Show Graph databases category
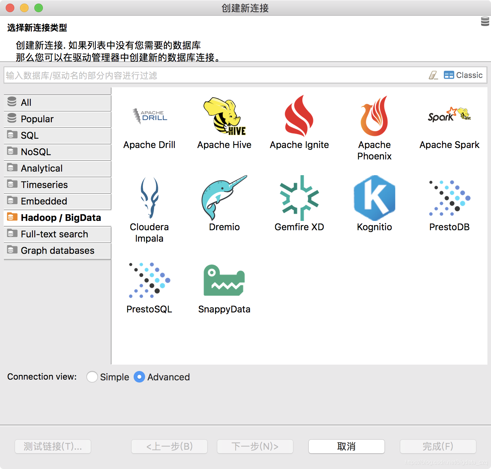491x469 pixels. click(x=58, y=251)
